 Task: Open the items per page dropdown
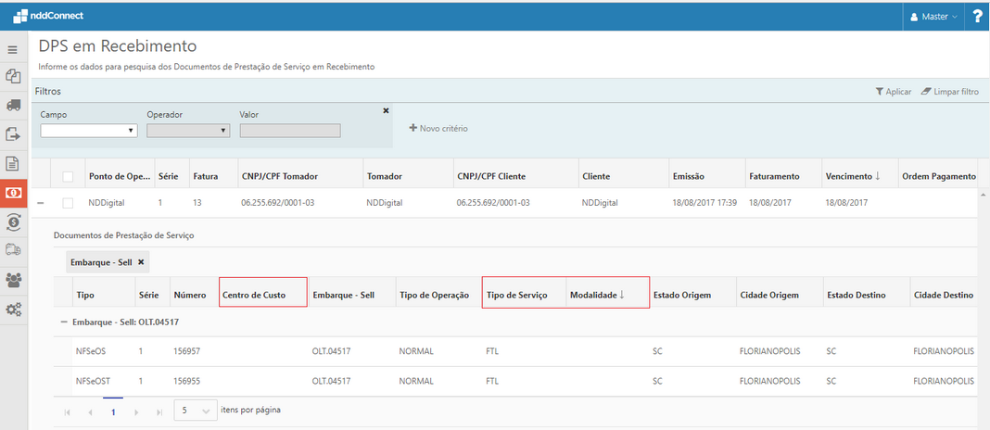point(196,410)
